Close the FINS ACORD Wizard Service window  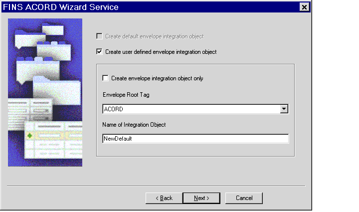[x=304, y=7]
